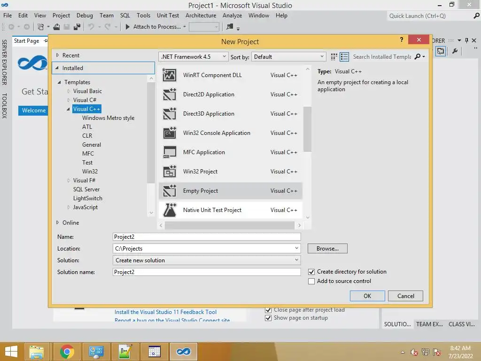Open File Explorer from the taskbar
The image size is (481, 361).
36,352
